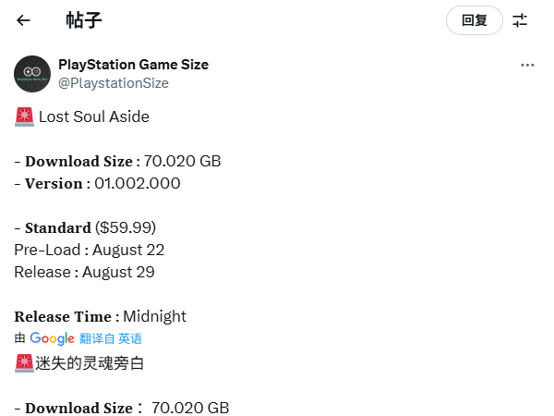Image resolution: width=554 pixels, height=416 pixels.
Task: Click the siren emoji before 迷失的灵魂旁白
Action: pyautogui.click(x=24, y=363)
